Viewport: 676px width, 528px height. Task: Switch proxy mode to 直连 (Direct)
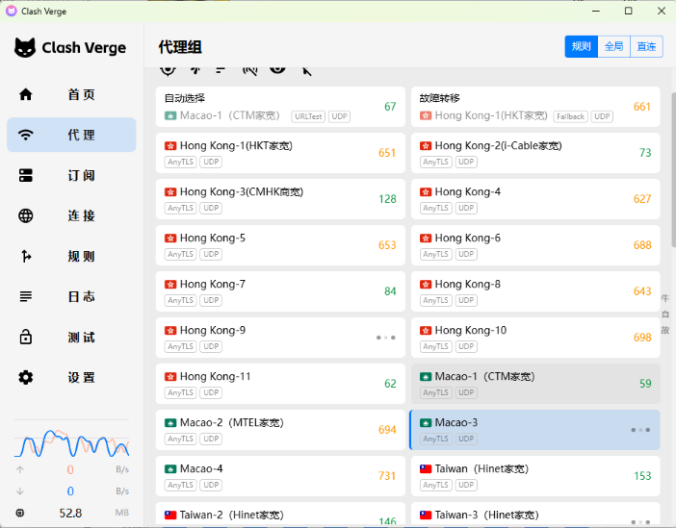coord(646,46)
